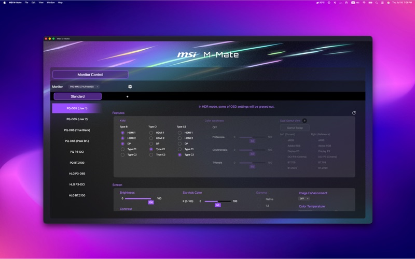This screenshot has width=415, height=259.
Task: Select Type C2 under KVM Type B
Action: point(122,155)
